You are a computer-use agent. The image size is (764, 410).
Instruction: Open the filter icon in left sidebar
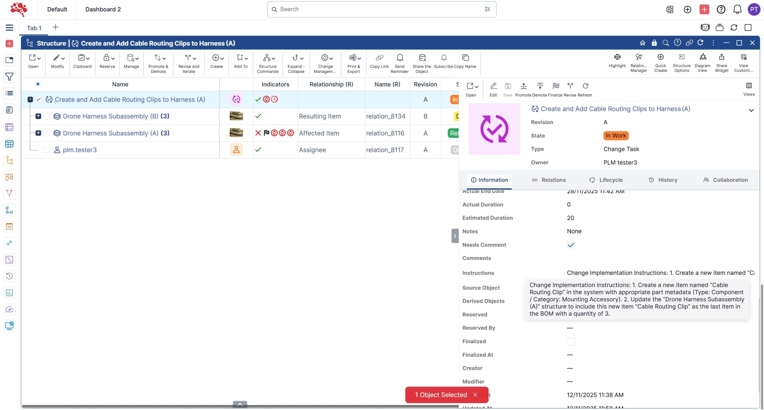pyautogui.click(x=9, y=77)
